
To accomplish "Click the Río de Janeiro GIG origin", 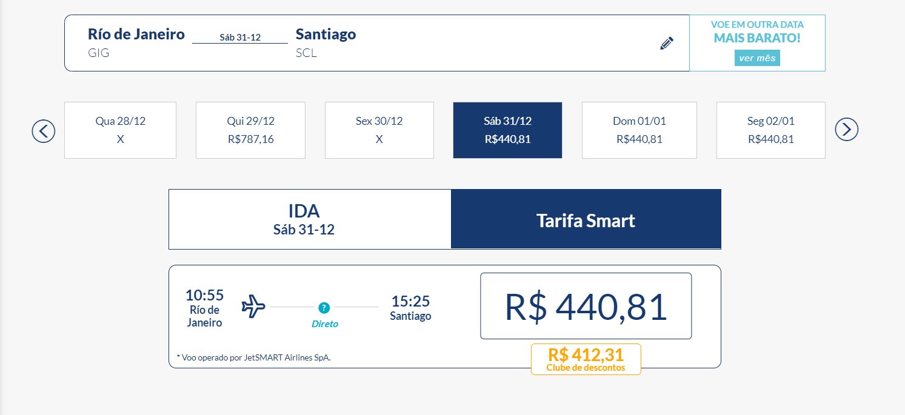I will [136, 42].
